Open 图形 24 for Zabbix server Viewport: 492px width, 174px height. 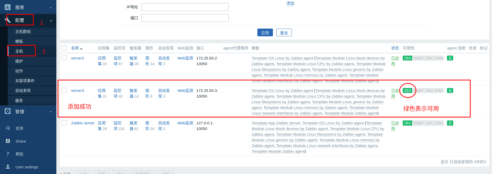click(149, 126)
